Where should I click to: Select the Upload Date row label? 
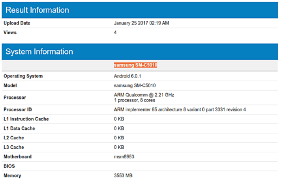(17, 23)
